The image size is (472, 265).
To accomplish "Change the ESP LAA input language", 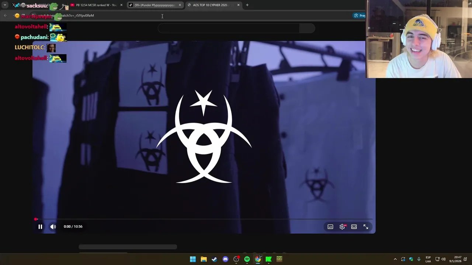I will click(x=428, y=259).
